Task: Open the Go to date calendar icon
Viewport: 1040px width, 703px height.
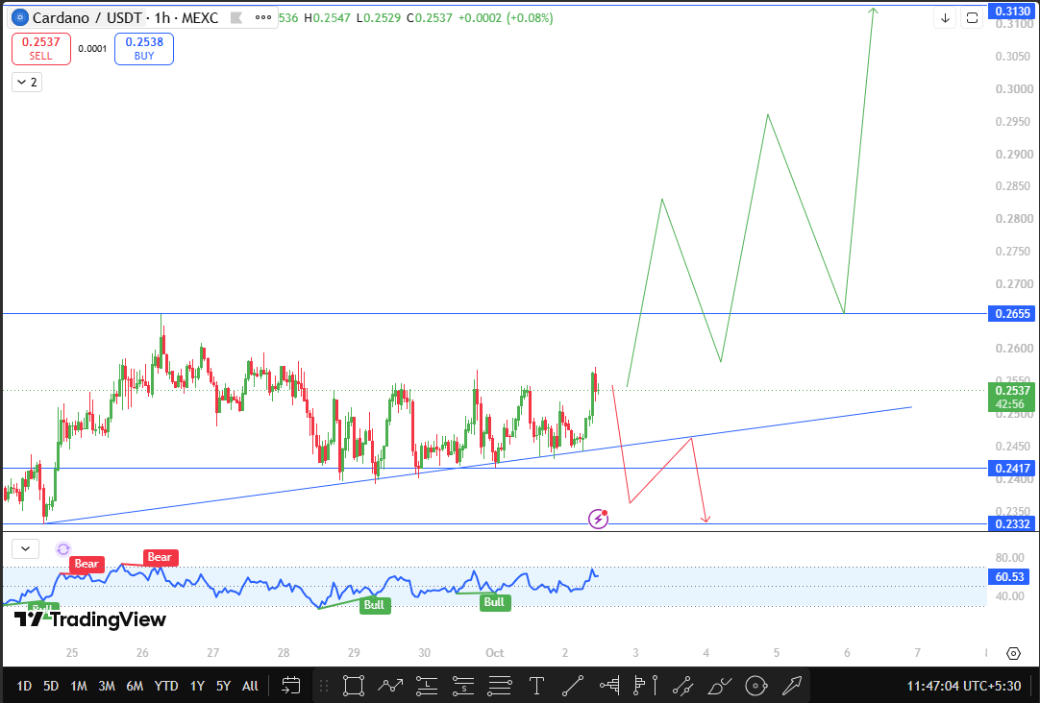Action: point(290,686)
